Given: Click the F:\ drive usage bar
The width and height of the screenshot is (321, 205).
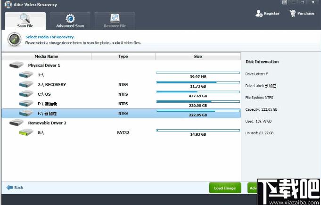Looking at the screenshot, I should click(198, 111).
